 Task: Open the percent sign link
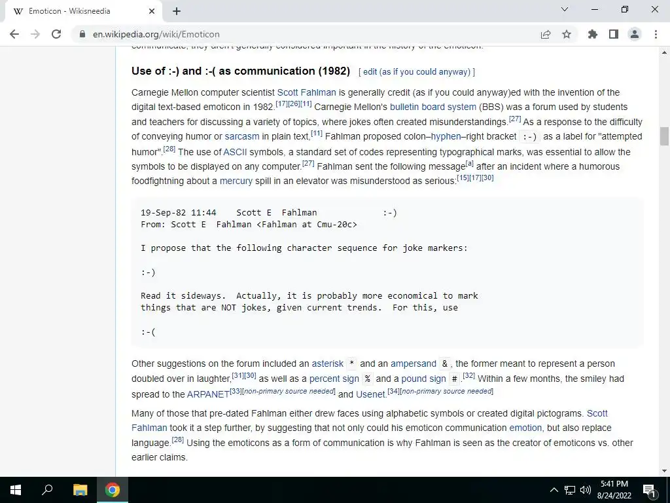click(x=334, y=379)
